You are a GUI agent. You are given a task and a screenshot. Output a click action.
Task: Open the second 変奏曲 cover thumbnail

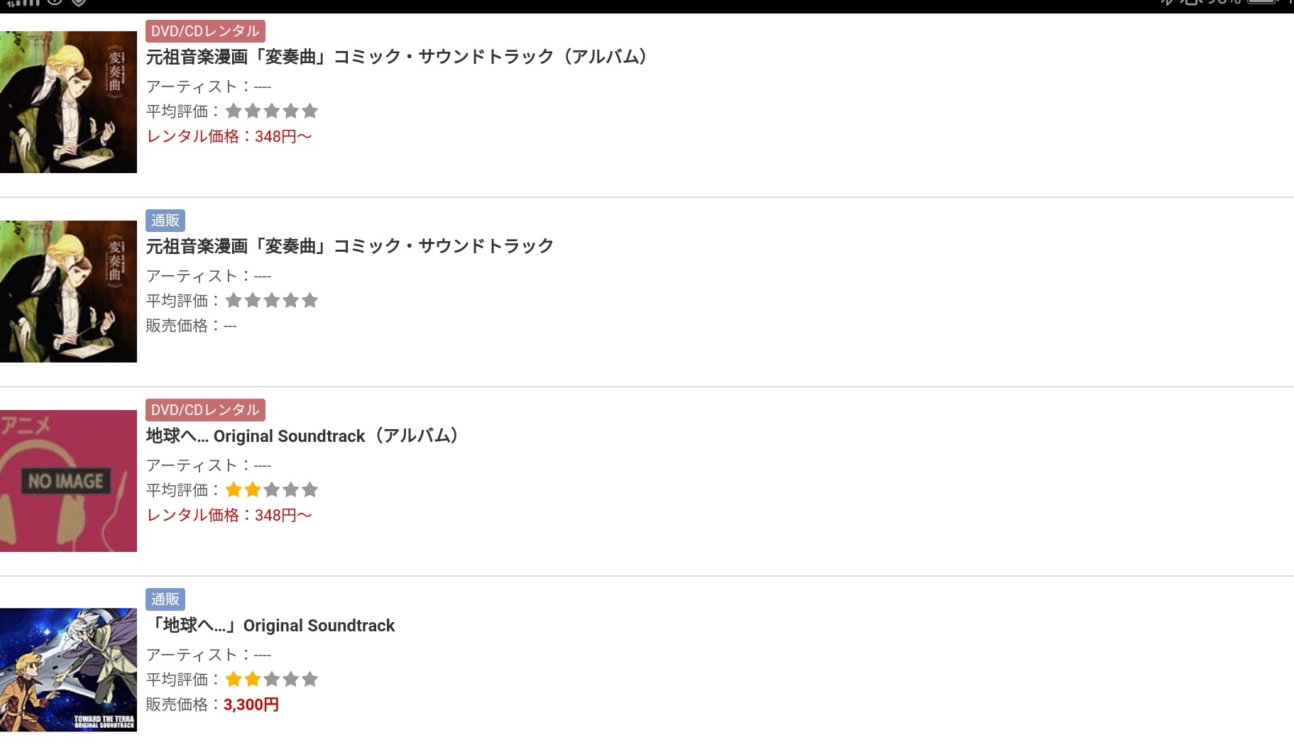pos(68,292)
